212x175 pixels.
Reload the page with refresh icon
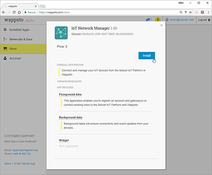point(14,12)
